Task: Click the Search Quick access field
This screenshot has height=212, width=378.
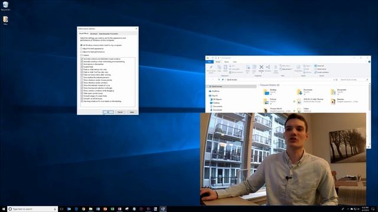Action: click(354, 79)
